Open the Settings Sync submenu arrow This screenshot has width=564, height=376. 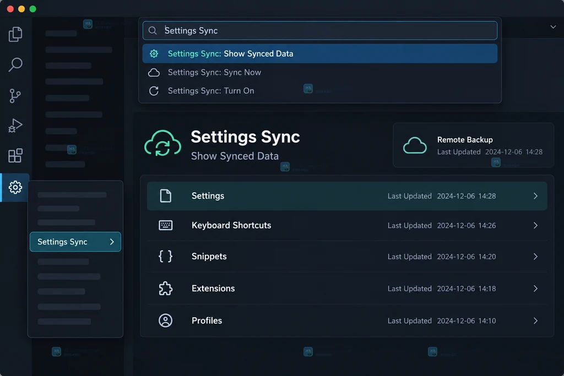coord(112,242)
